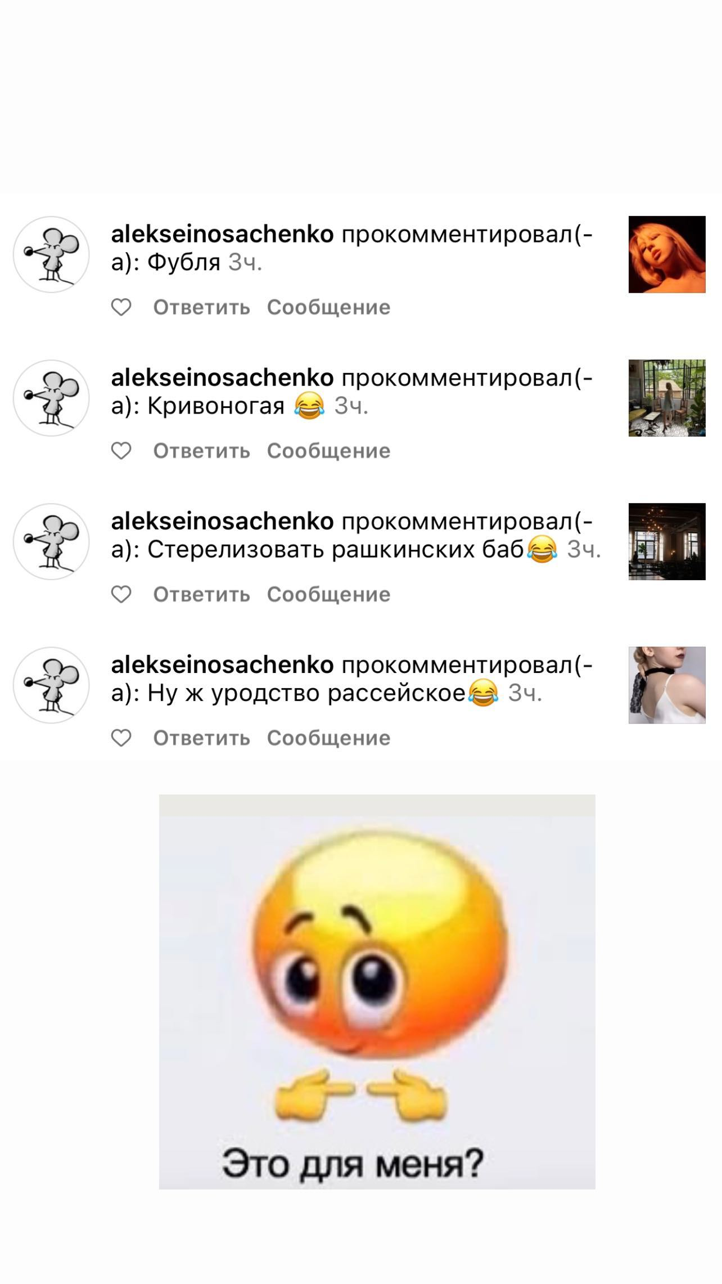This screenshot has width=722, height=1284.
Task: Open the dark cafe interior post thumbnail
Action: point(667,541)
